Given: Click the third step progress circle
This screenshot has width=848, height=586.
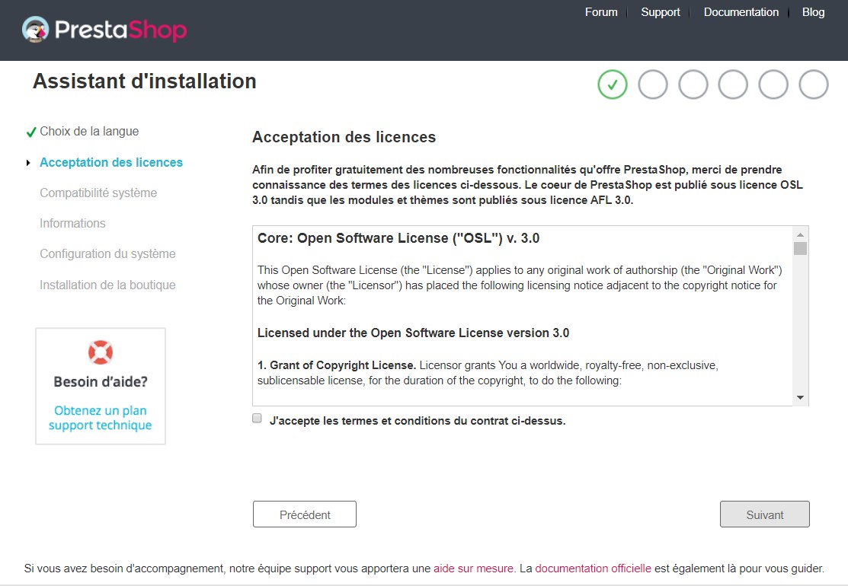Looking at the screenshot, I should click(693, 84).
